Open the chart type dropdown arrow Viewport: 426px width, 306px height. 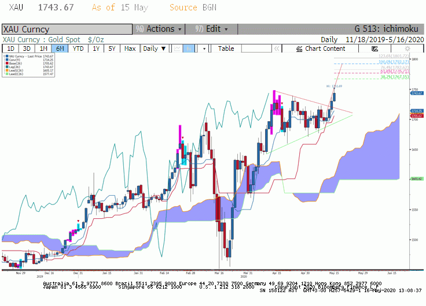tap(204, 48)
